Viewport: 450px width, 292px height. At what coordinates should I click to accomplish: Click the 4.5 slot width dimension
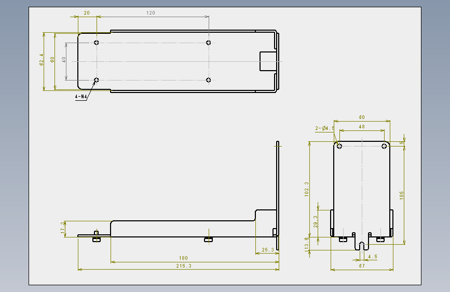click(373, 256)
